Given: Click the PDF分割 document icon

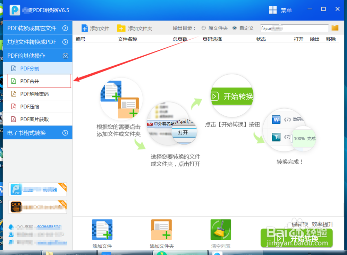Looking at the screenshot, I should pos(14,68).
